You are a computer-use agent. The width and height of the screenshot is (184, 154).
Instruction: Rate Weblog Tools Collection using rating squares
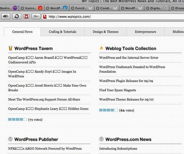tap(109, 110)
